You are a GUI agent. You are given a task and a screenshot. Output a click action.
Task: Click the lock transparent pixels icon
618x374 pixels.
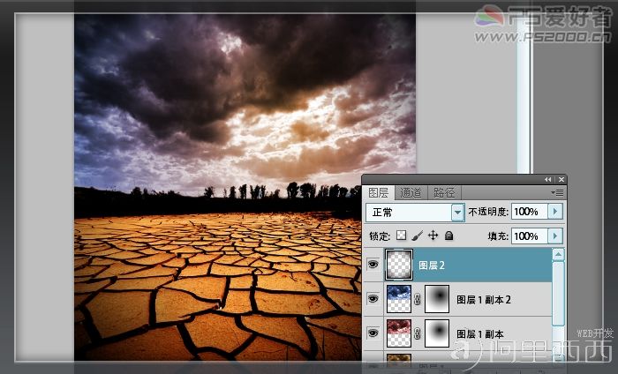(x=401, y=236)
